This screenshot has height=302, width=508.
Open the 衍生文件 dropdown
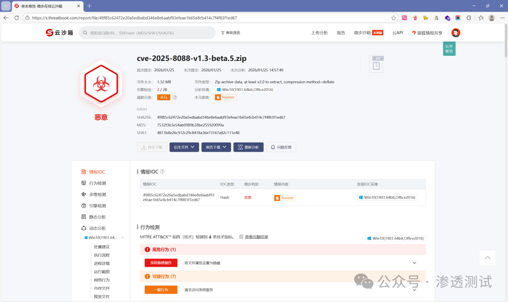(x=184, y=147)
